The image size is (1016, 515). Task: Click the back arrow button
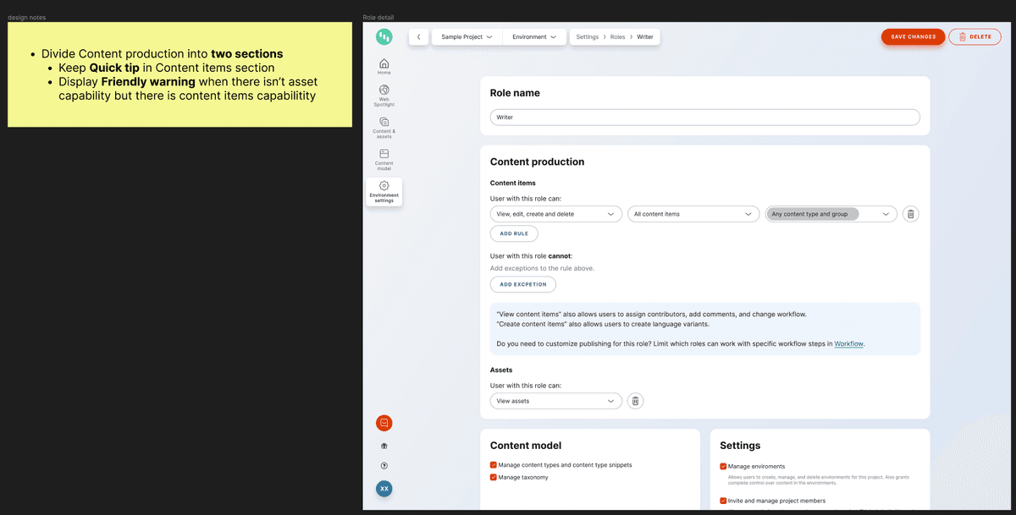pyautogui.click(x=418, y=37)
